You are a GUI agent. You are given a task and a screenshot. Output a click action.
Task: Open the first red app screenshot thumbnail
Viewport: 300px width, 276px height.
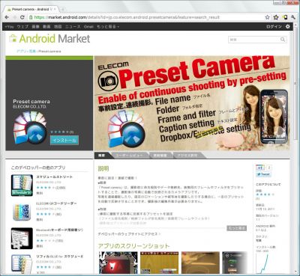click(118, 263)
